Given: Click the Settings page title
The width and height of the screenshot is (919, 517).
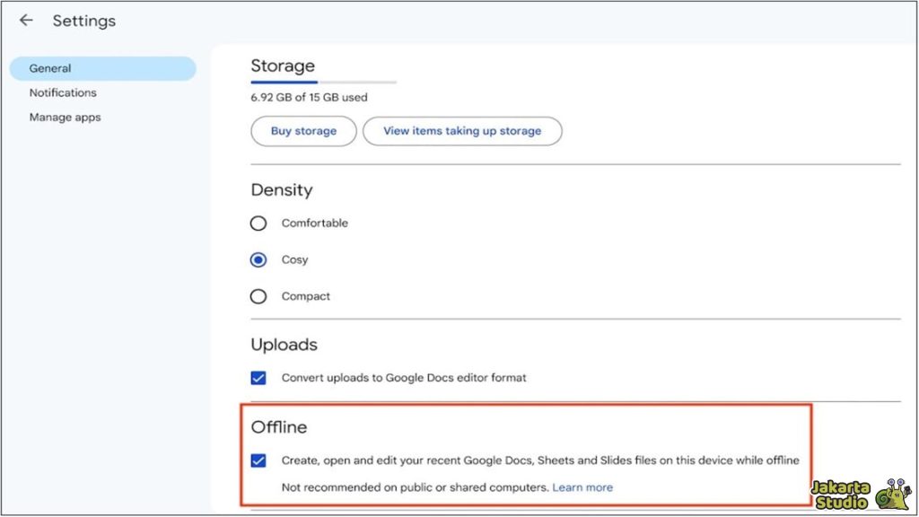Looking at the screenshot, I should [x=84, y=22].
